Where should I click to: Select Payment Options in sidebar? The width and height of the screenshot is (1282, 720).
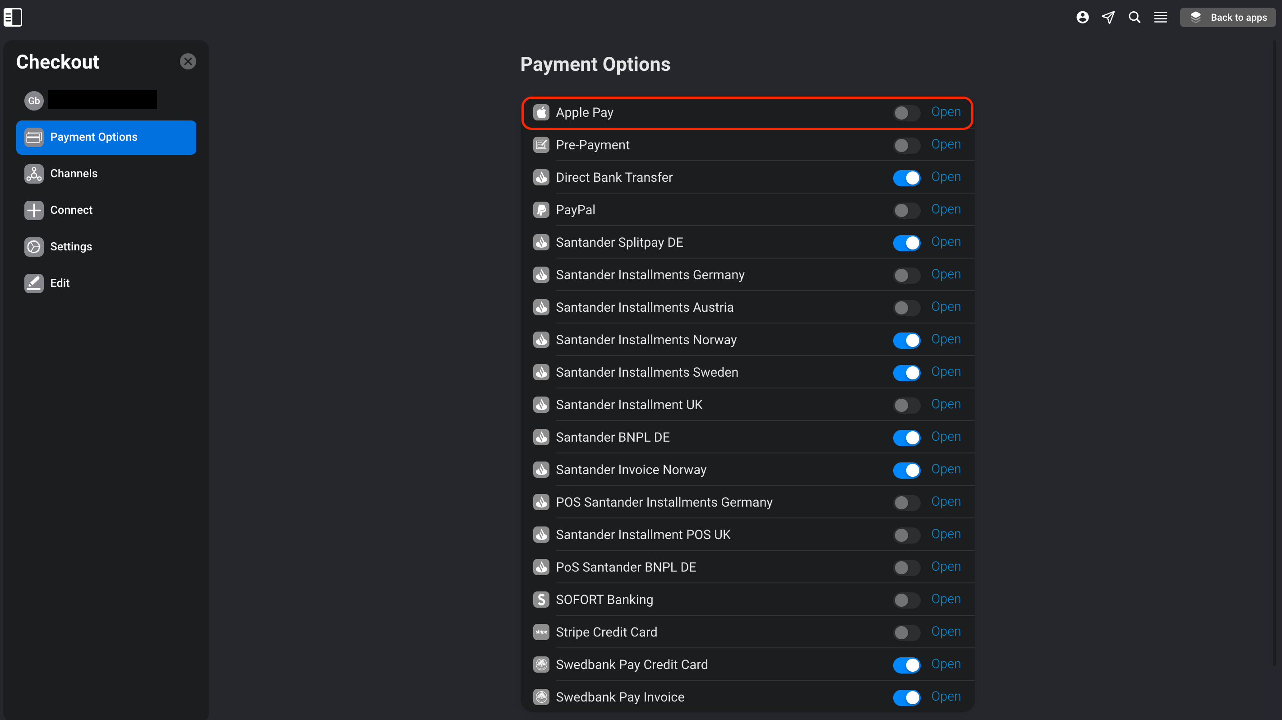point(106,137)
